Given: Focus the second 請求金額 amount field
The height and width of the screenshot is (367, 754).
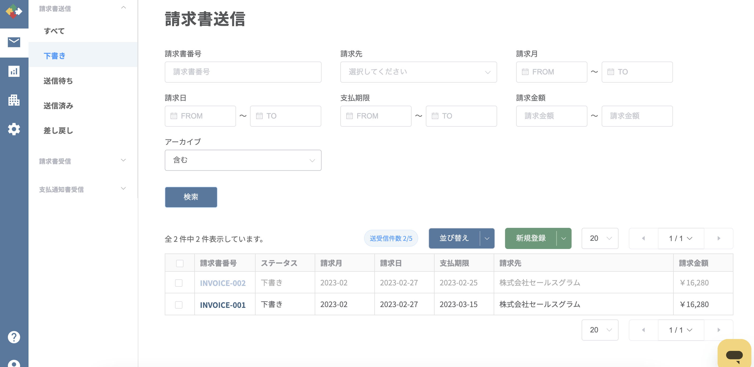Looking at the screenshot, I should point(637,116).
